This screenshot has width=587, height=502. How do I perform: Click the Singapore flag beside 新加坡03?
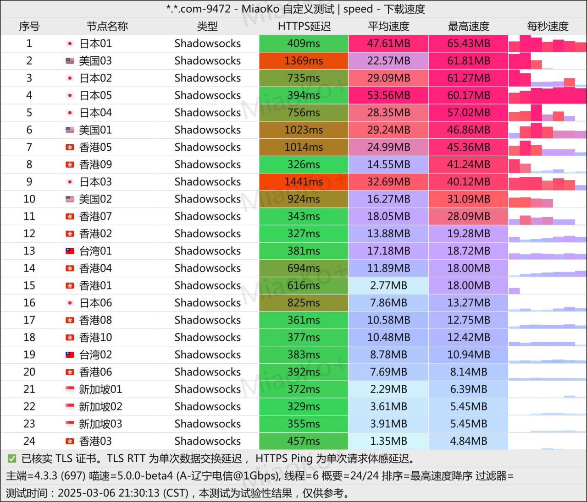click(x=70, y=424)
